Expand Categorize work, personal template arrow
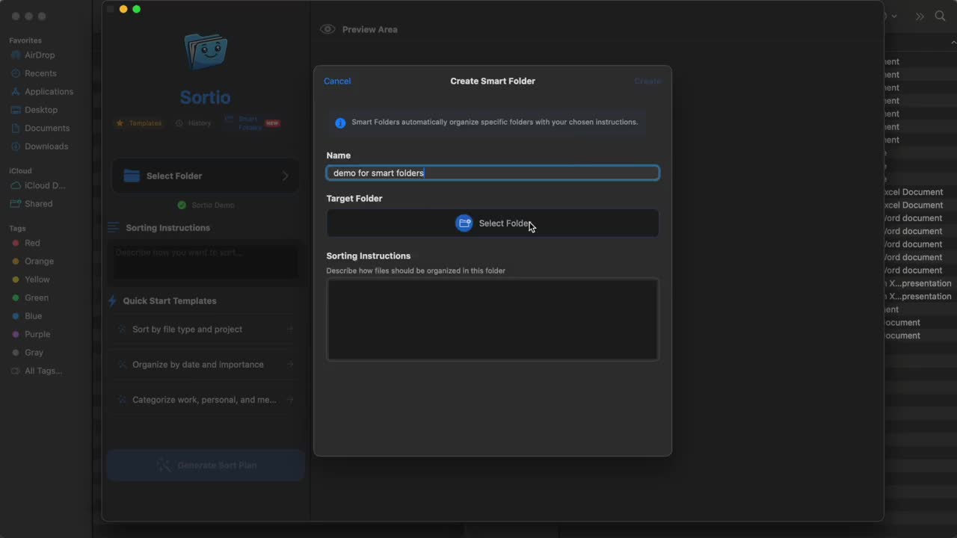 click(290, 400)
